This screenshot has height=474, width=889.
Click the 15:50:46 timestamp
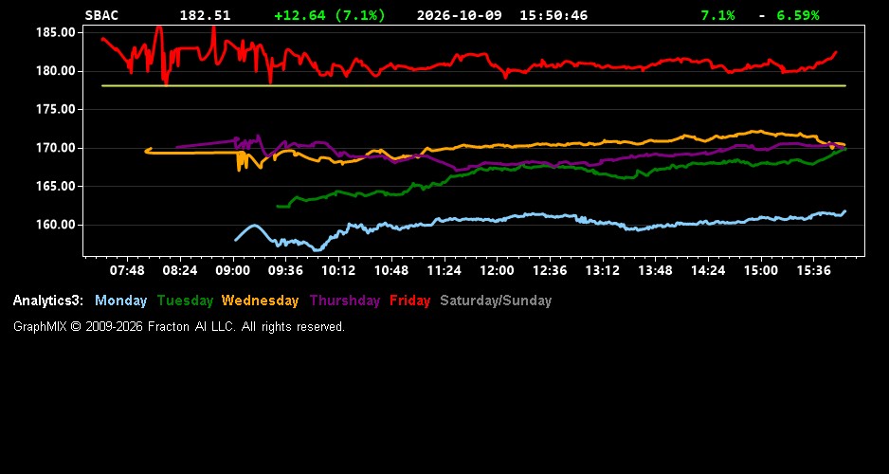(x=553, y=15)
